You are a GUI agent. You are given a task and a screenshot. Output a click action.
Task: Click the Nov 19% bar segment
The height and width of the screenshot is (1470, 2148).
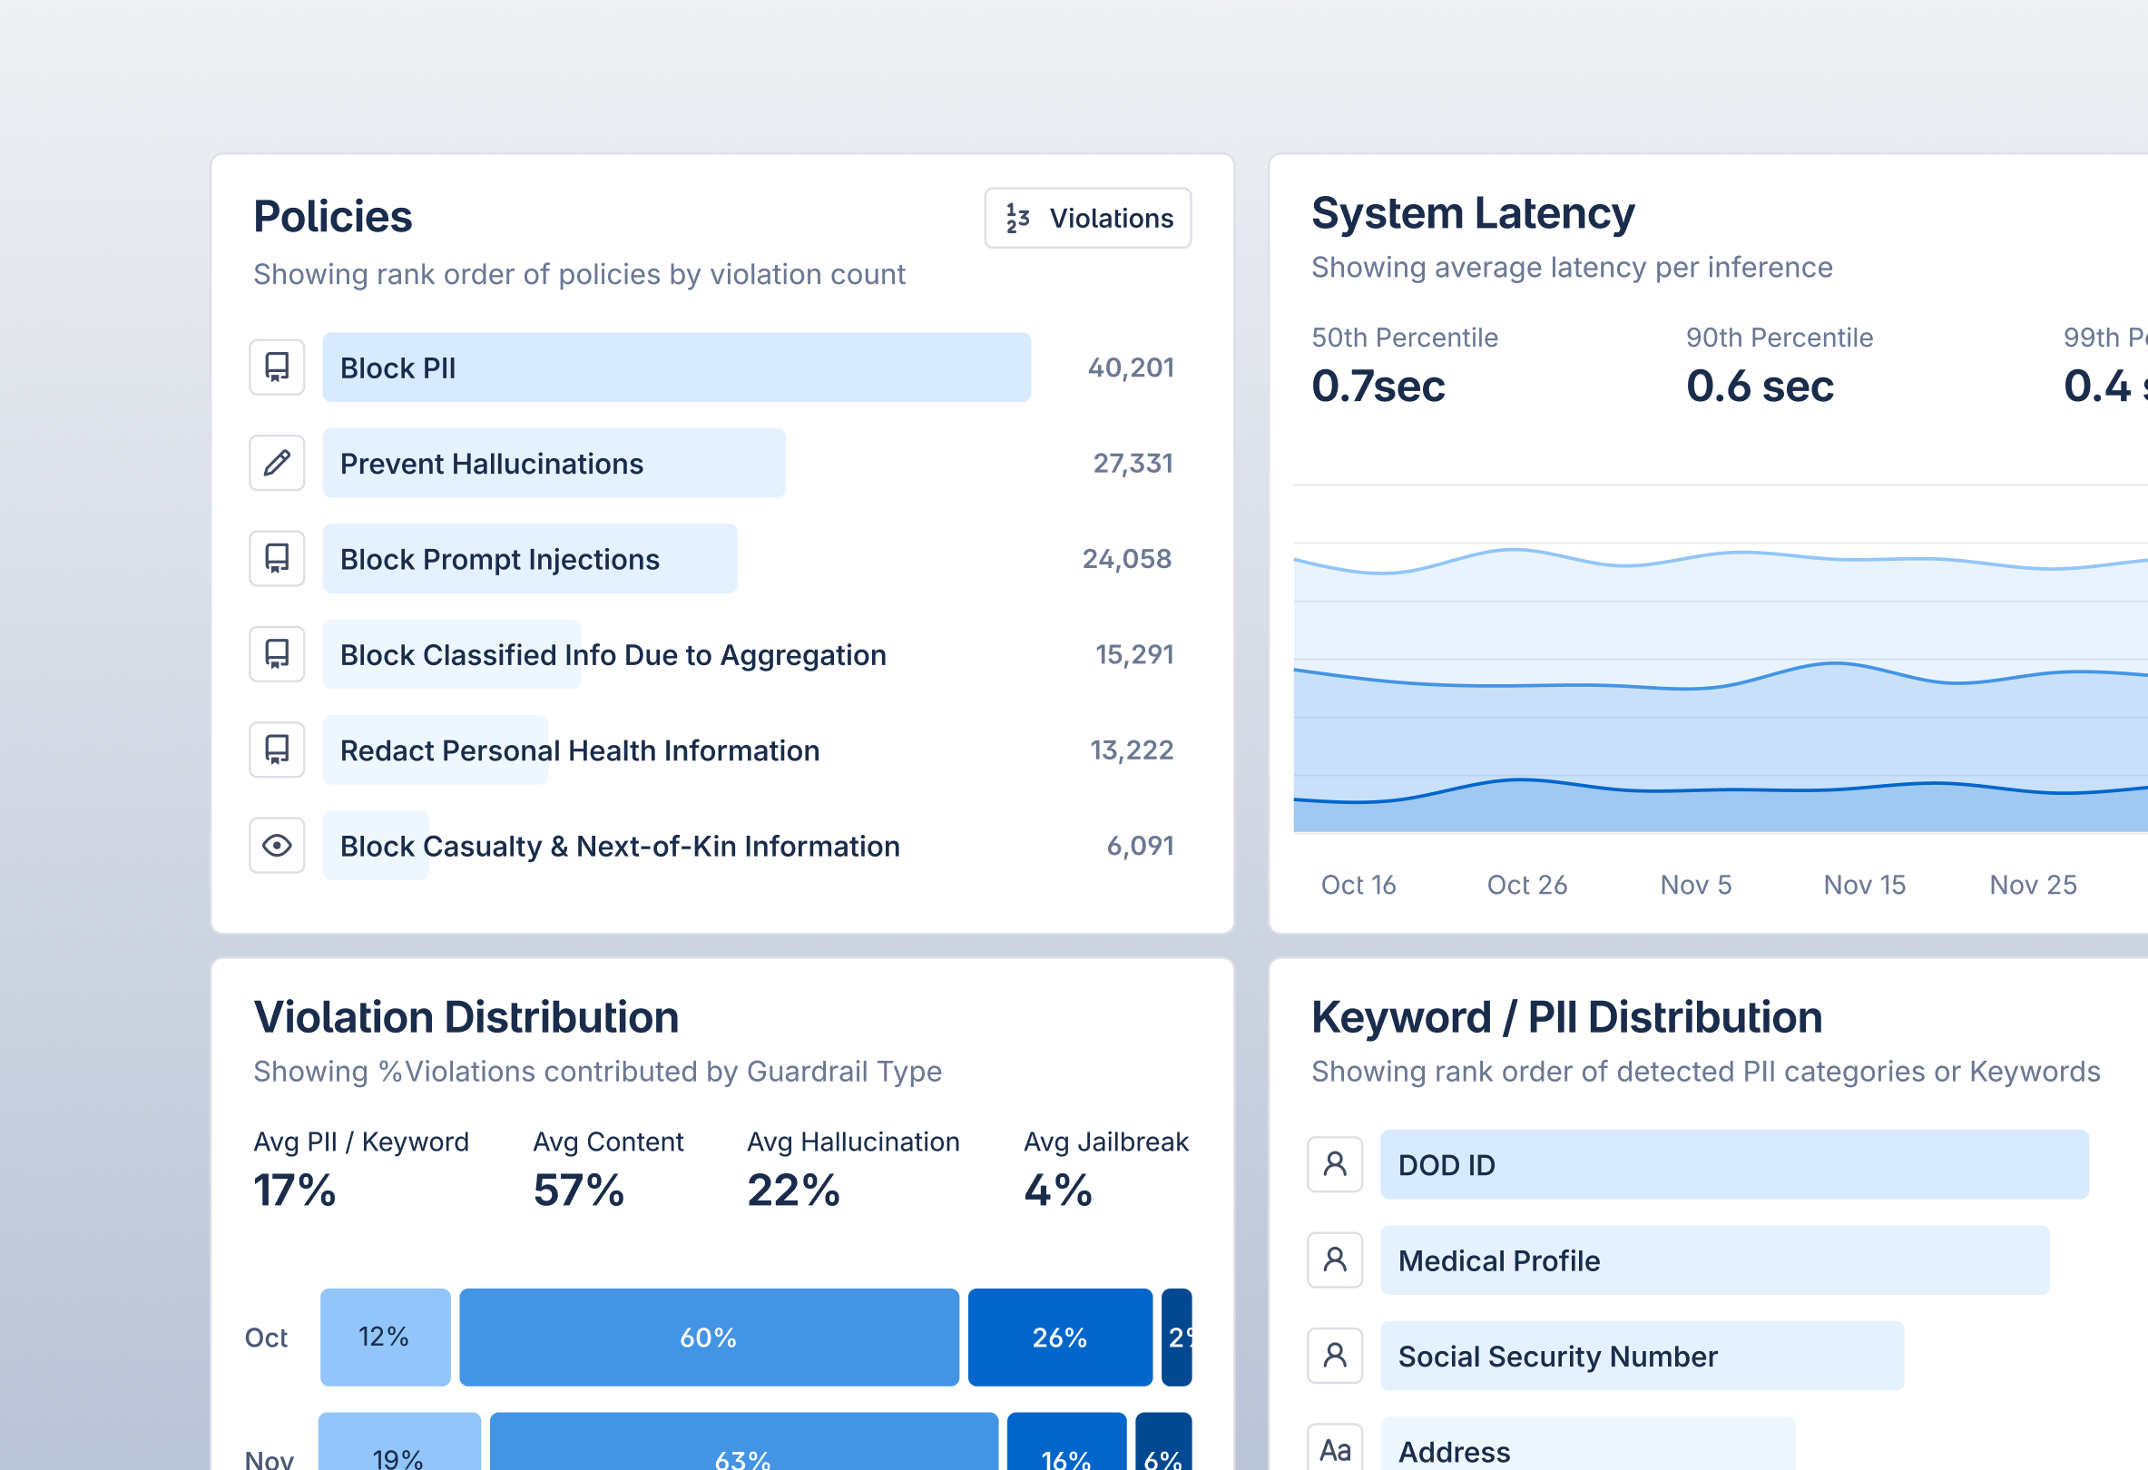pos(399,1441)
